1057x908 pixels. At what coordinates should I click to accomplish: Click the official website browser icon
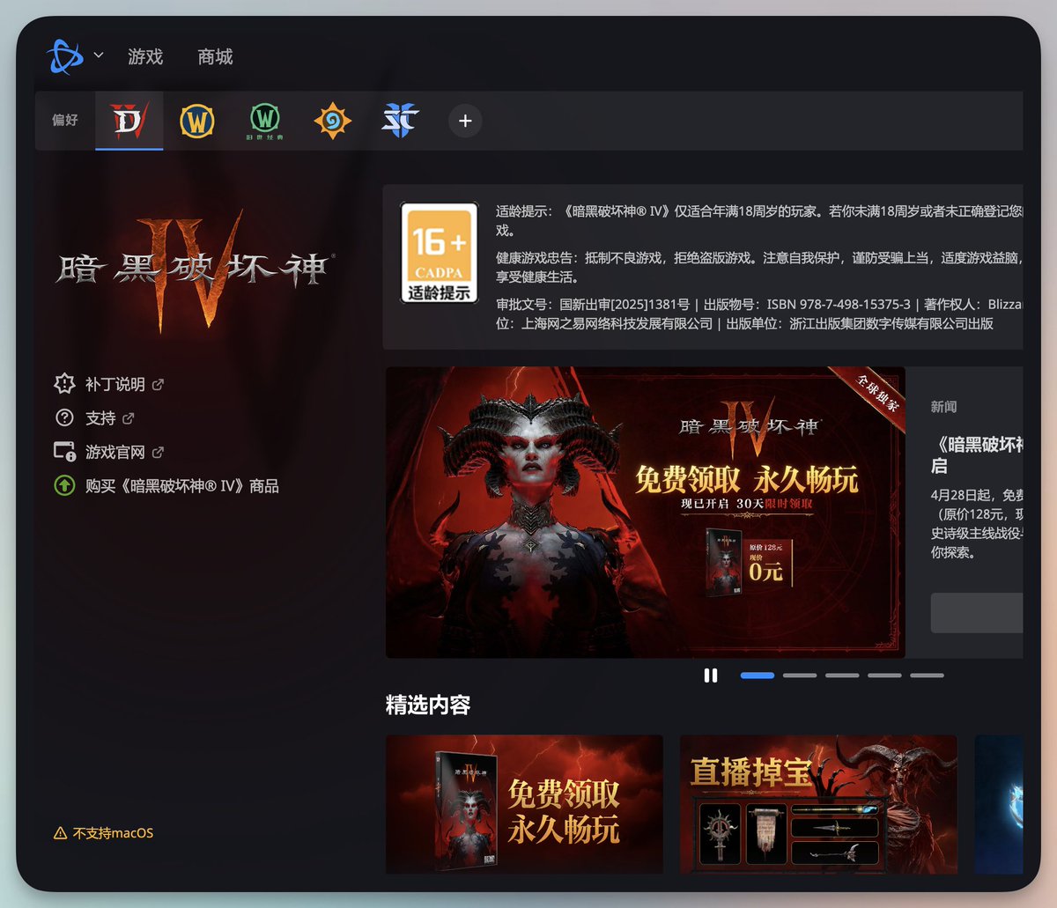[x=64, y=452]
